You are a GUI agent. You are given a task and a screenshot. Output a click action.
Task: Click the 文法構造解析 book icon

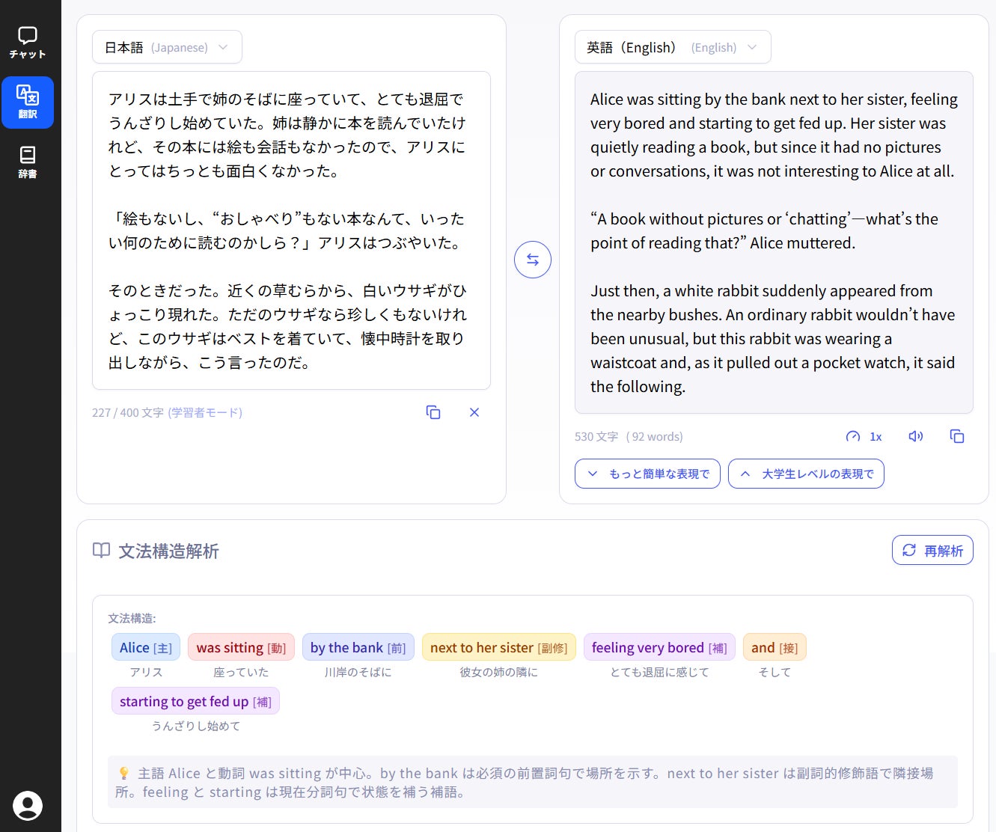101,551
